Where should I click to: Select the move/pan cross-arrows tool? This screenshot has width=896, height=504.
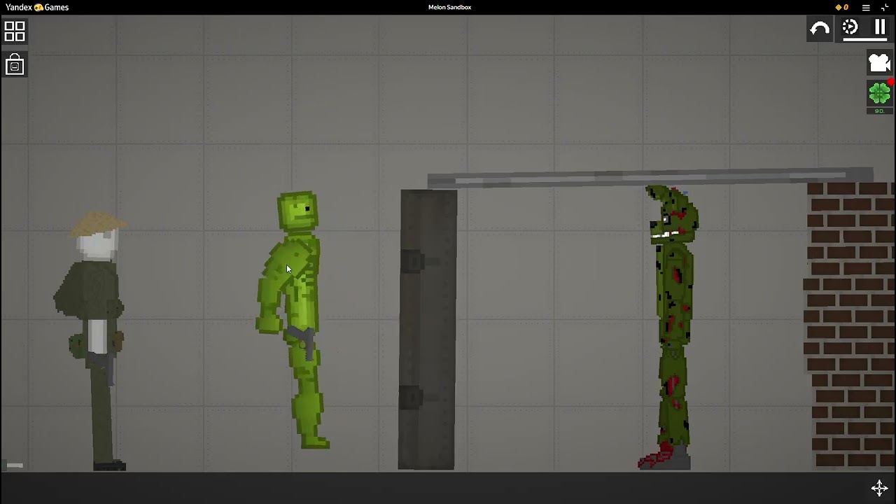[879, 488]
